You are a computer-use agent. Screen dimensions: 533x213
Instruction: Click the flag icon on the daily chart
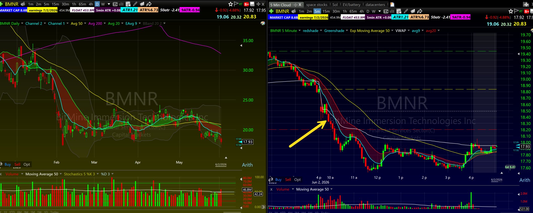[x=236, y=4]
